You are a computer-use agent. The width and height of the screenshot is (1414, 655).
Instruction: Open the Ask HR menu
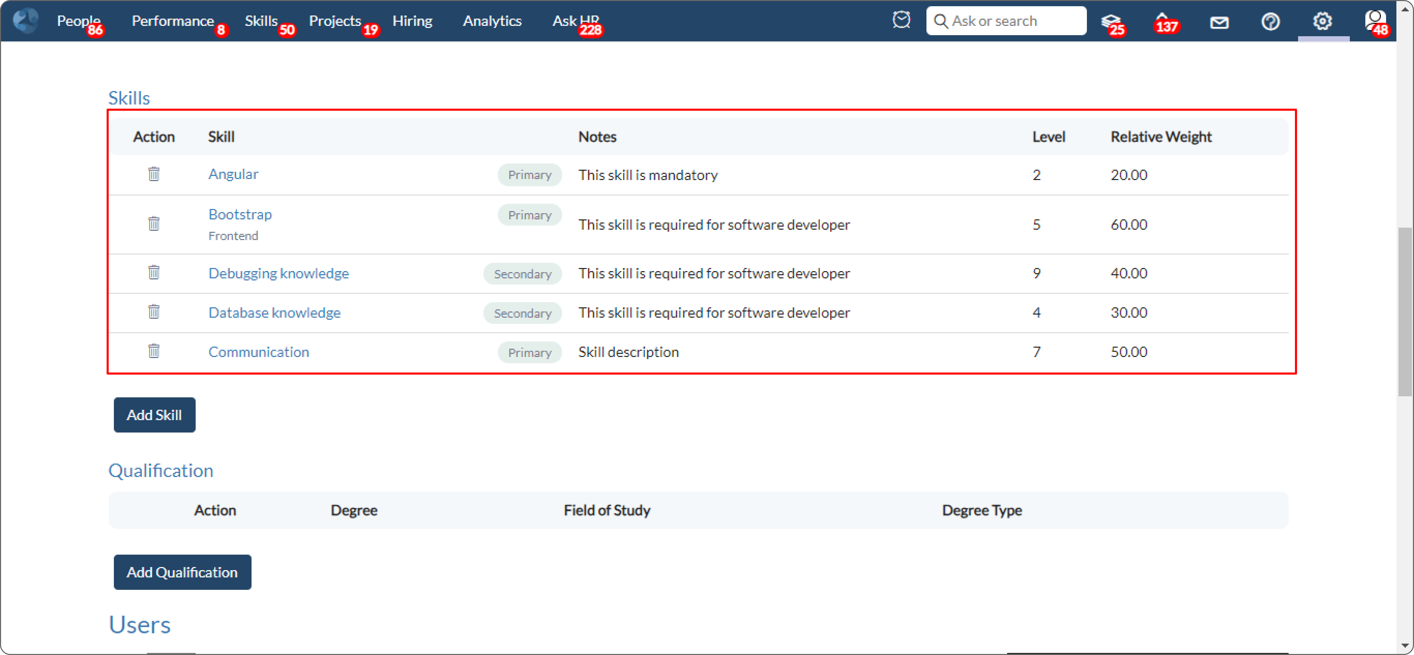click(x=576, y=21)
